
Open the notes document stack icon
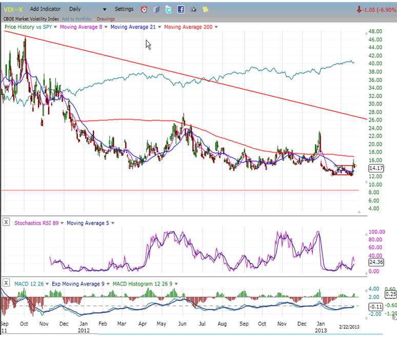click(156, 9)
